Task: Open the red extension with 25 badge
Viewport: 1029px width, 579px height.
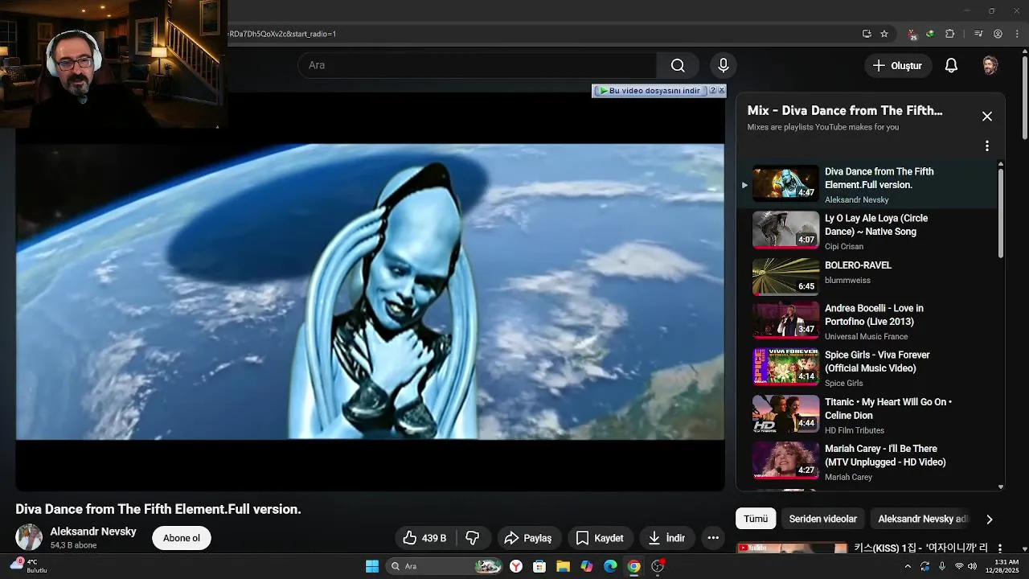Action: coord(912,35)
